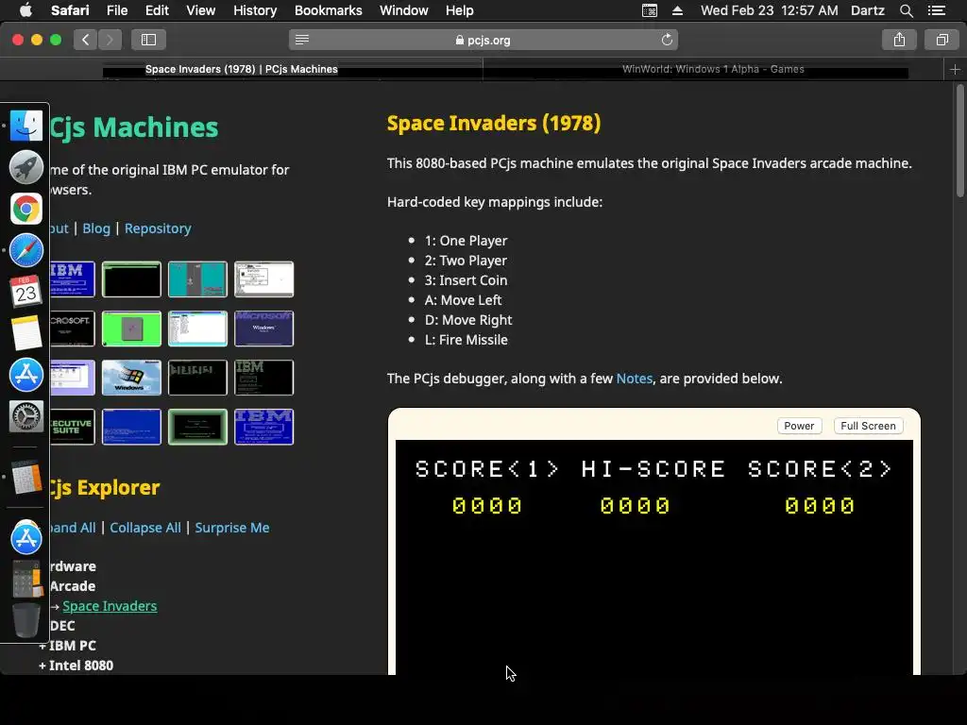The width and height of the screenshot is (967, 725).
Task: Click the eject icon in menu bar
Action: tap(677, 10)
